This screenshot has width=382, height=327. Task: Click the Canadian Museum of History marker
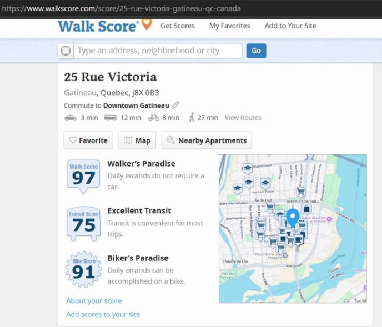[x=329, y=220]
